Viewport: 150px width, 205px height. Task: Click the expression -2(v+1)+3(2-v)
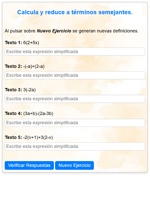point(38,137)
